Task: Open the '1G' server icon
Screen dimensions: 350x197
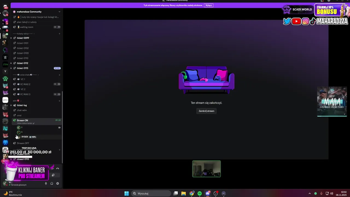Action: tap(5, 128)
